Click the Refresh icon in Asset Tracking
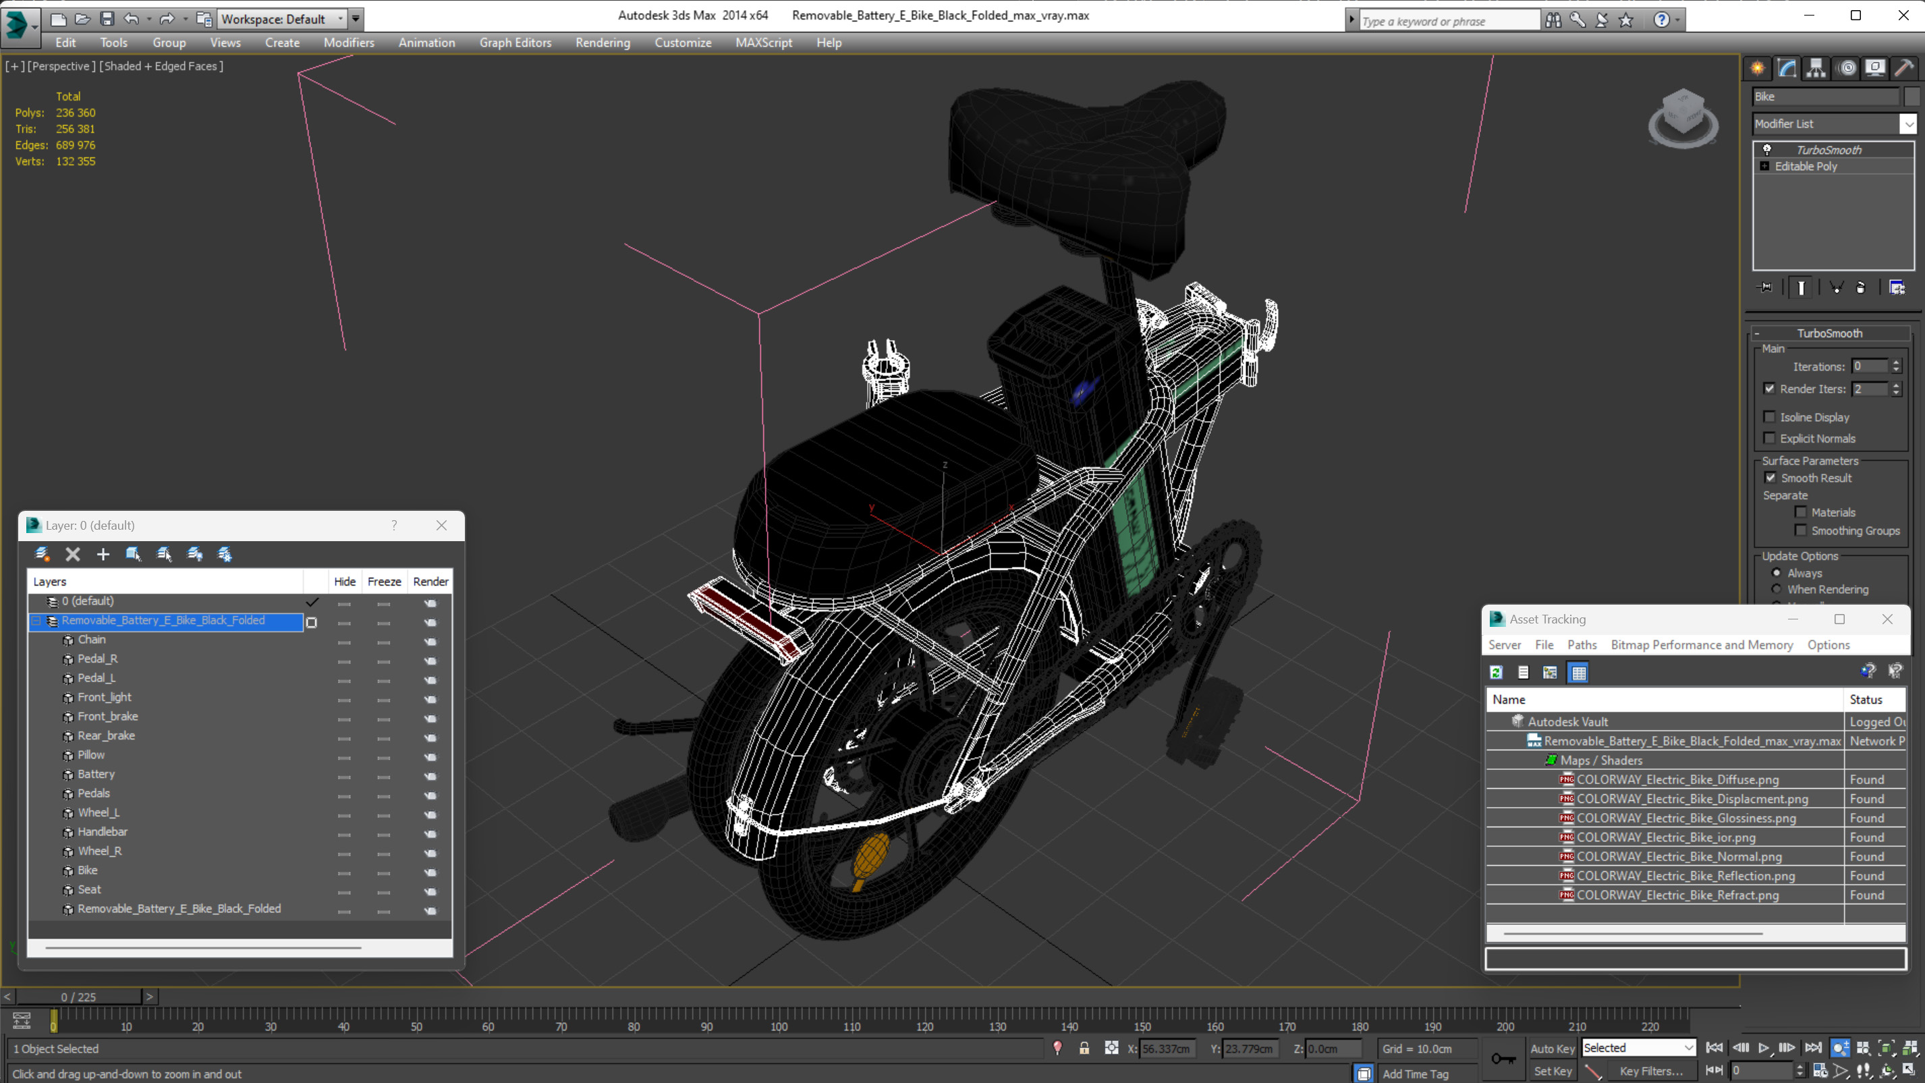 click(1496, 672)
